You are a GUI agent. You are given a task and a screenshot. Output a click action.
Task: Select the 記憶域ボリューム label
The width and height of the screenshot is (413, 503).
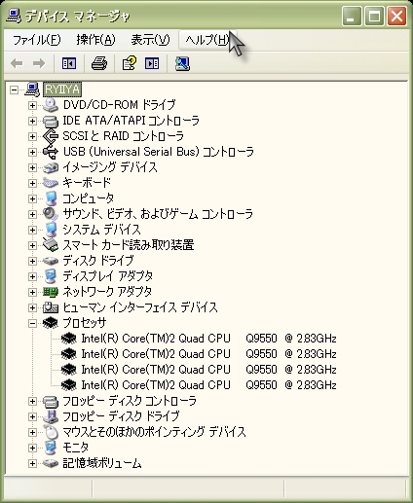pyautogui.click(x=102, y=463)
